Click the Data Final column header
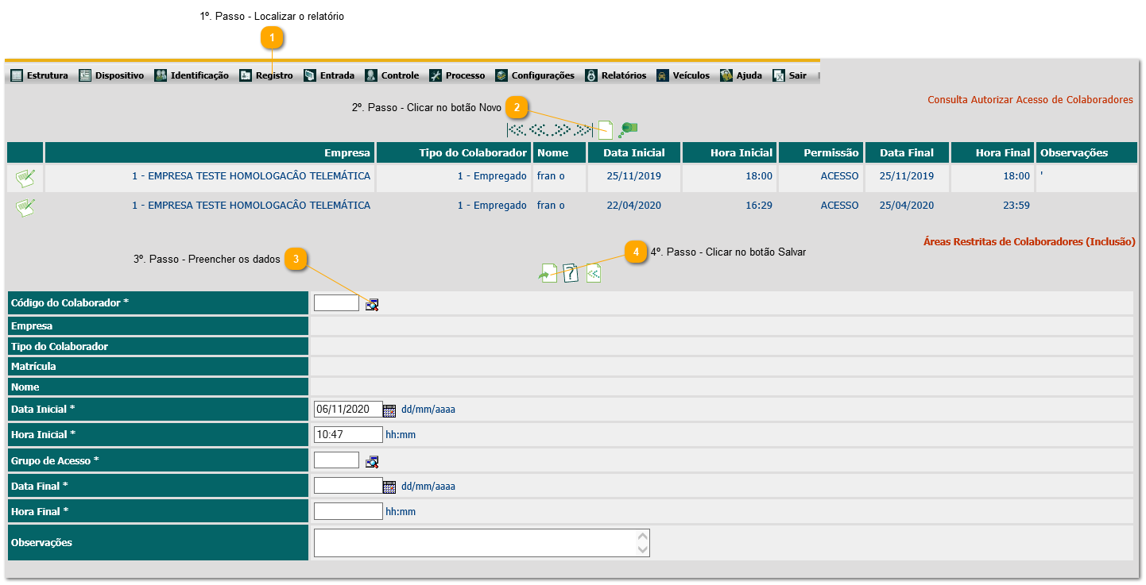Viewport: 1146px width, 585px height. (907, 152)
